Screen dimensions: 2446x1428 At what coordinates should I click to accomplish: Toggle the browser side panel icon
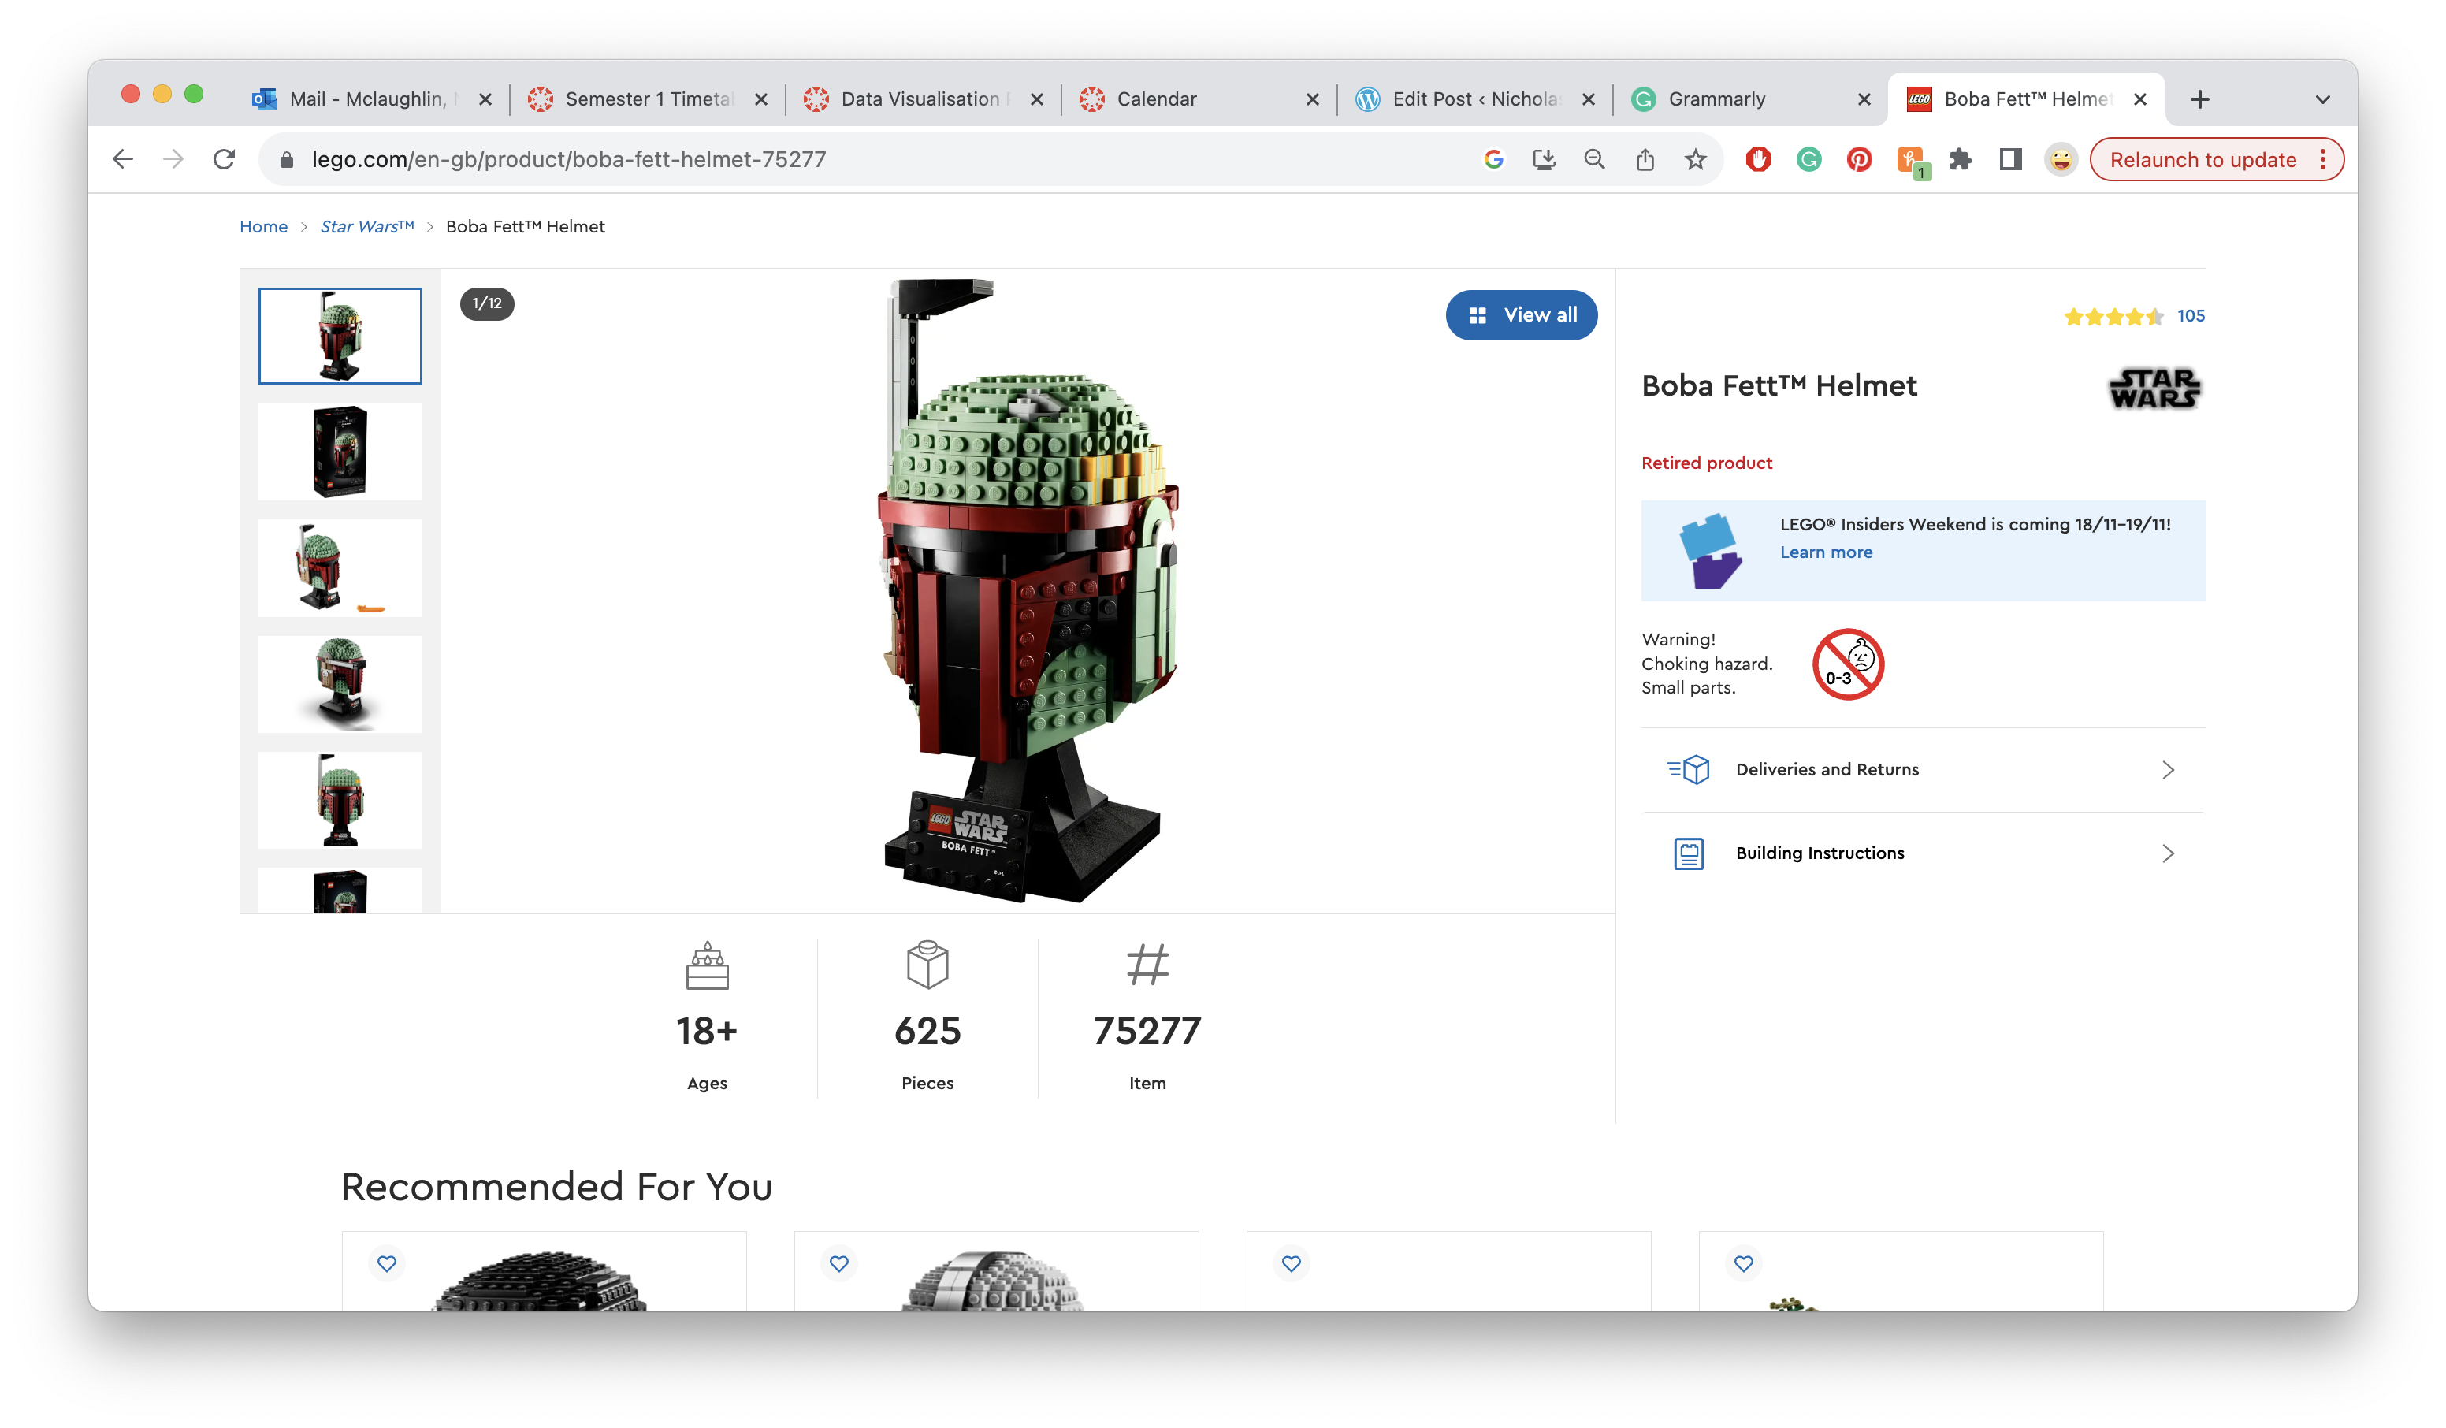[x=2010, y=159]
